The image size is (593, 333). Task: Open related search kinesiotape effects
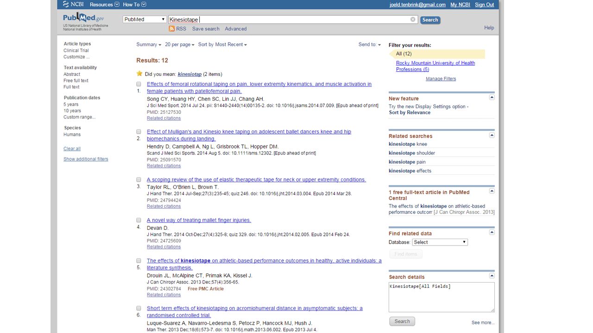[410, 171]
